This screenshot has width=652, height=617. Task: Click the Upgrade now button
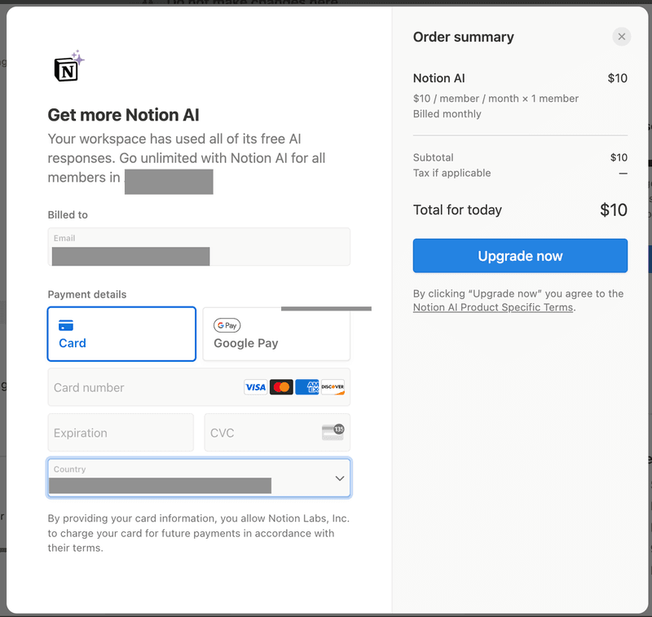click(519, 255)
